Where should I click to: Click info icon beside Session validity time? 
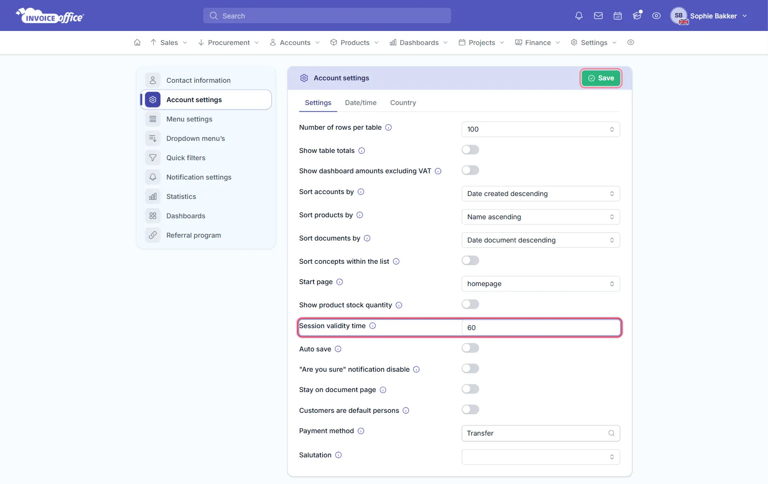pyautogui.click(x=373, y=326)
